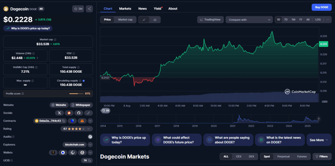The width and height of the screenshot is (335, 166).
Task: Open Volume (24h) details arrow
Action: click(x=38, y=58)
